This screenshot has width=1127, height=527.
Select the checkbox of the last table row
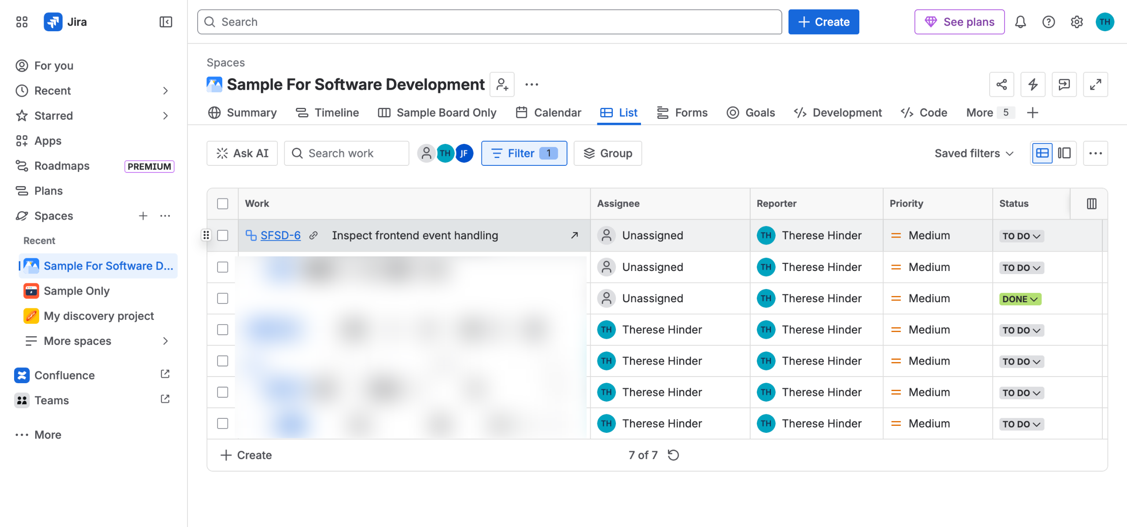(x=223, y=423)
